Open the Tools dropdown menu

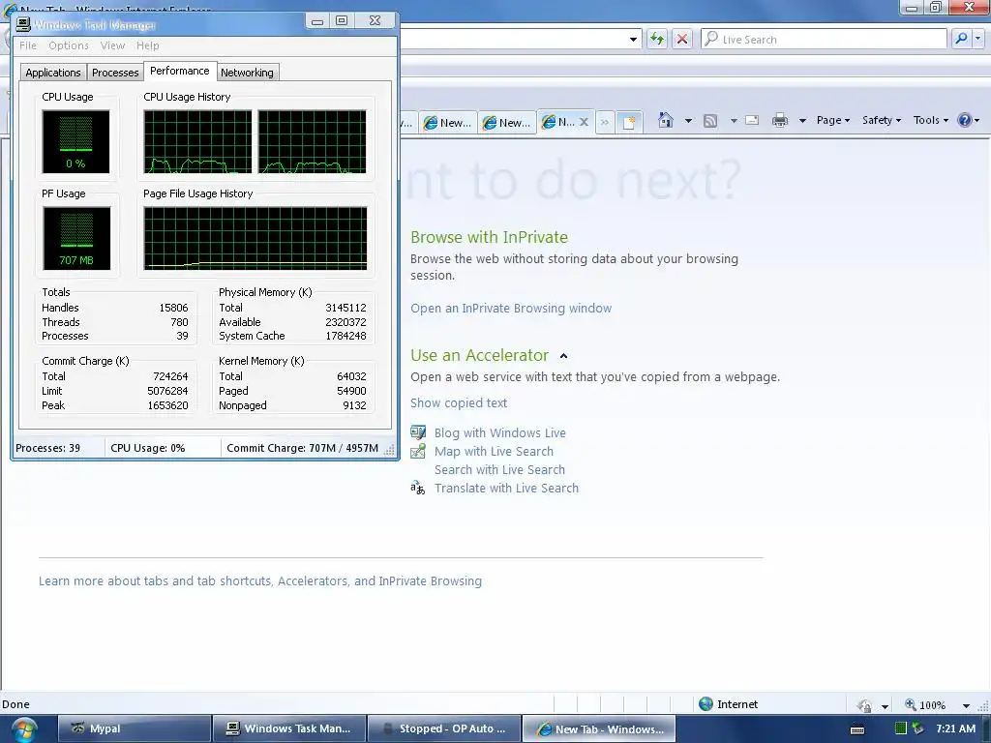(930, 120)
